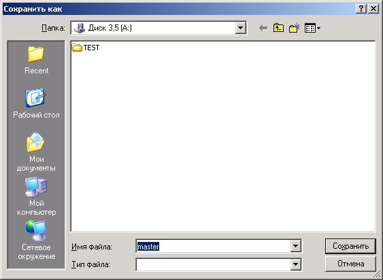Expand the Тип файла dropdown arrow

click(295, 264)
